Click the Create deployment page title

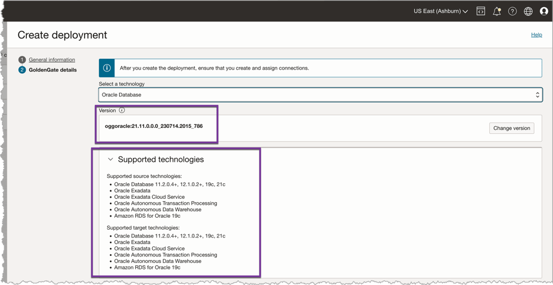(63, 35)
